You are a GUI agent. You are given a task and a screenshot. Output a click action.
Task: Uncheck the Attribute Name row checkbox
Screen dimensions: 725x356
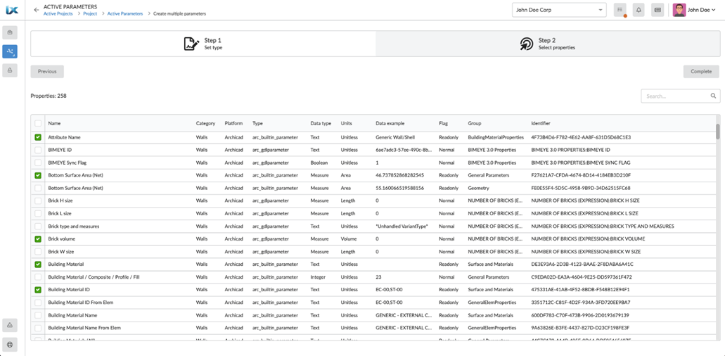tap(38, 137)
